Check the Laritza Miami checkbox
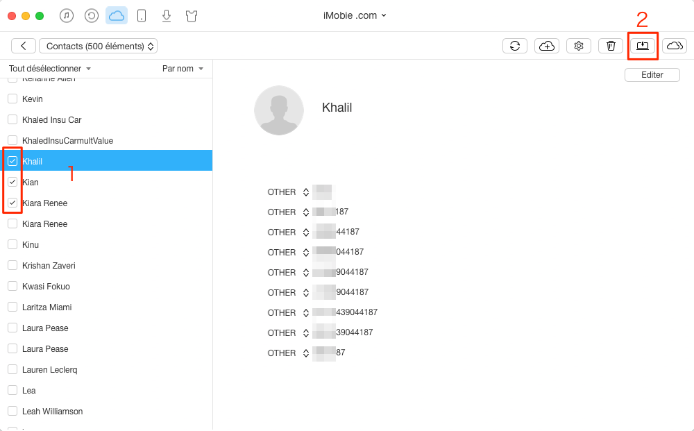 point(12,307)
